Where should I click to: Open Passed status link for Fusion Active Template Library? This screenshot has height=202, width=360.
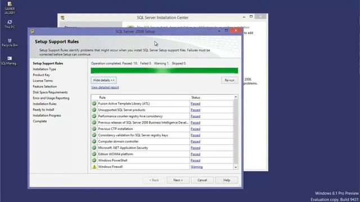click(195, 103)
